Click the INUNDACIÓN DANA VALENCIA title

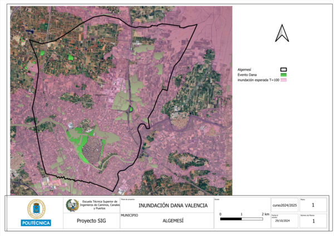pos(165,205)
